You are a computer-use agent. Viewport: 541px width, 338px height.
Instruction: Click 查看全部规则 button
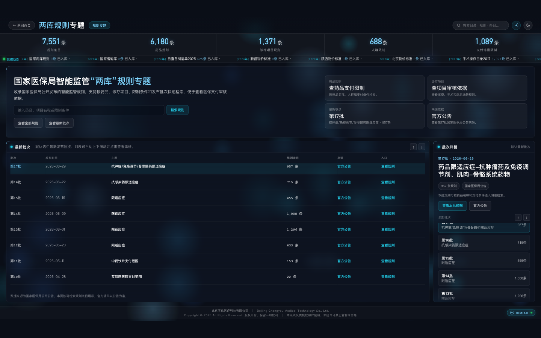pyautogui.click(x=28, y=123)
